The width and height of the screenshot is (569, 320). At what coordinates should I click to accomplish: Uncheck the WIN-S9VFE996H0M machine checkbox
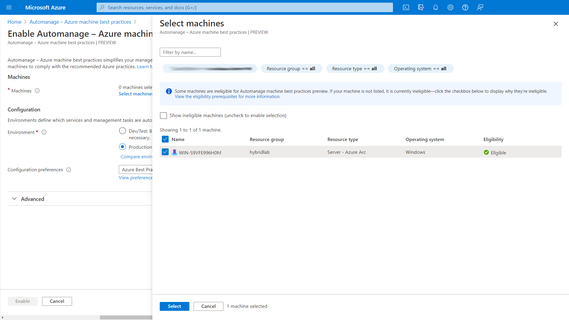click(x=165, y=152)
